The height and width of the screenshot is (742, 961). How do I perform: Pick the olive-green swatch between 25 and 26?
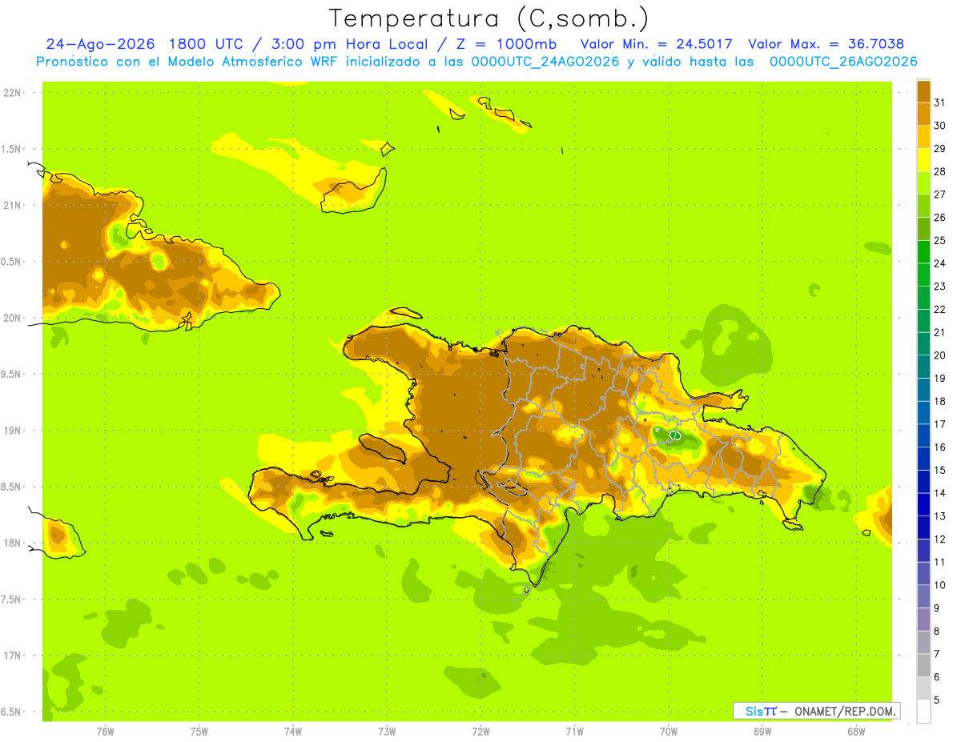[x=923, y=229]
